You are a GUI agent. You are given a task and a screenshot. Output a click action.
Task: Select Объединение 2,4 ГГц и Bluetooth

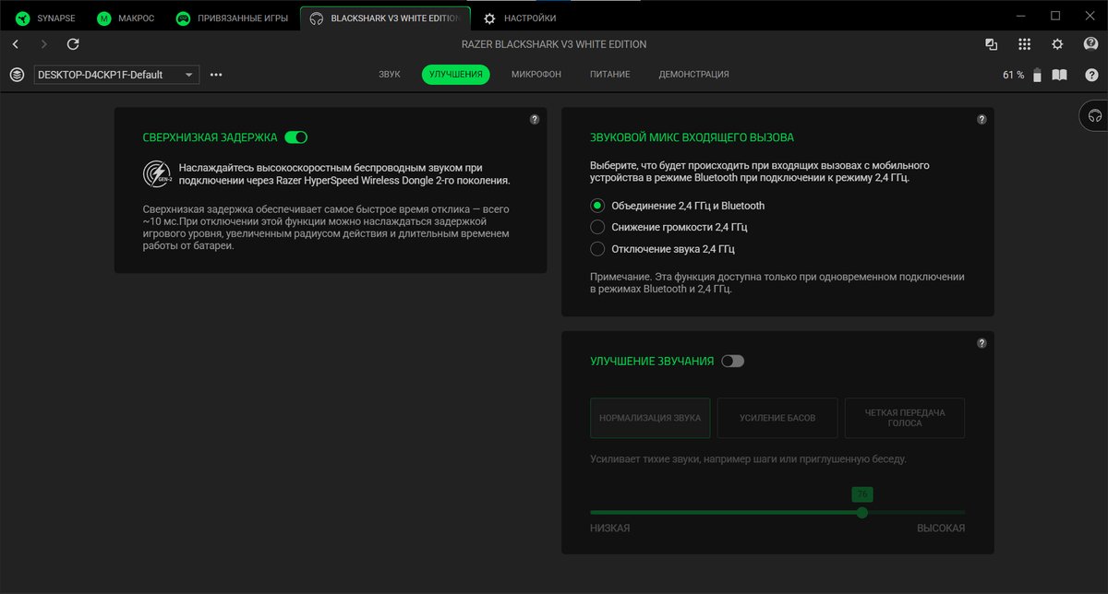coord(596,206)
